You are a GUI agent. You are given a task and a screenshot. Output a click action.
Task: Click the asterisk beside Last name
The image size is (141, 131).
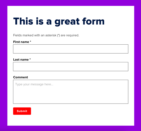point(30,59)
